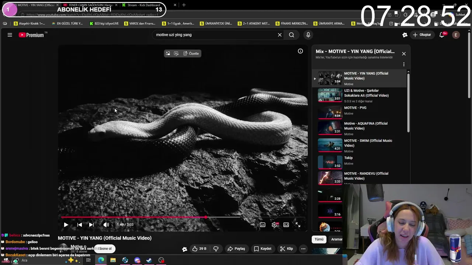The width and height of the screenshot is (472, 265).
Task: Click the Paylaş share button
Action: (236, 249)
